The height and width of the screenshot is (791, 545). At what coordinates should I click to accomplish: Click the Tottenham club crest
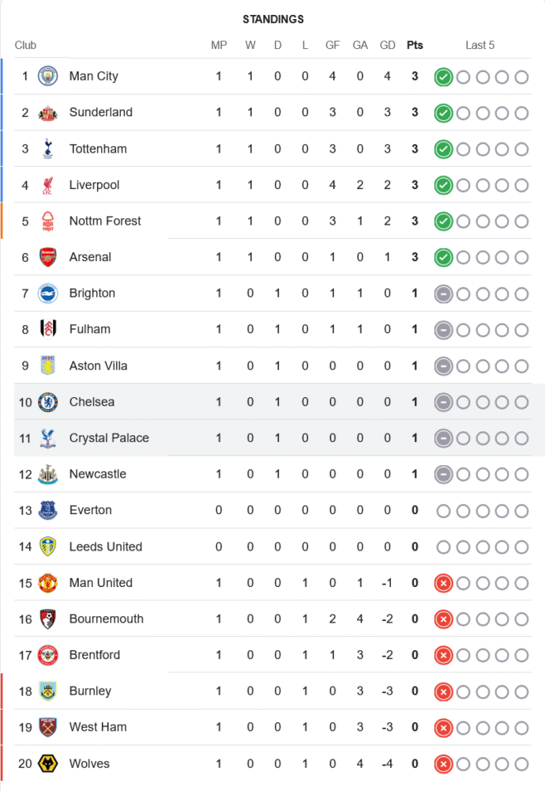[x=48, y=149]
